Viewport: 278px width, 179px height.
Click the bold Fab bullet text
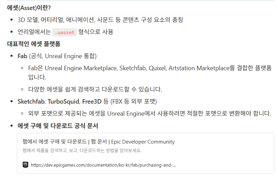pos(22,56)
